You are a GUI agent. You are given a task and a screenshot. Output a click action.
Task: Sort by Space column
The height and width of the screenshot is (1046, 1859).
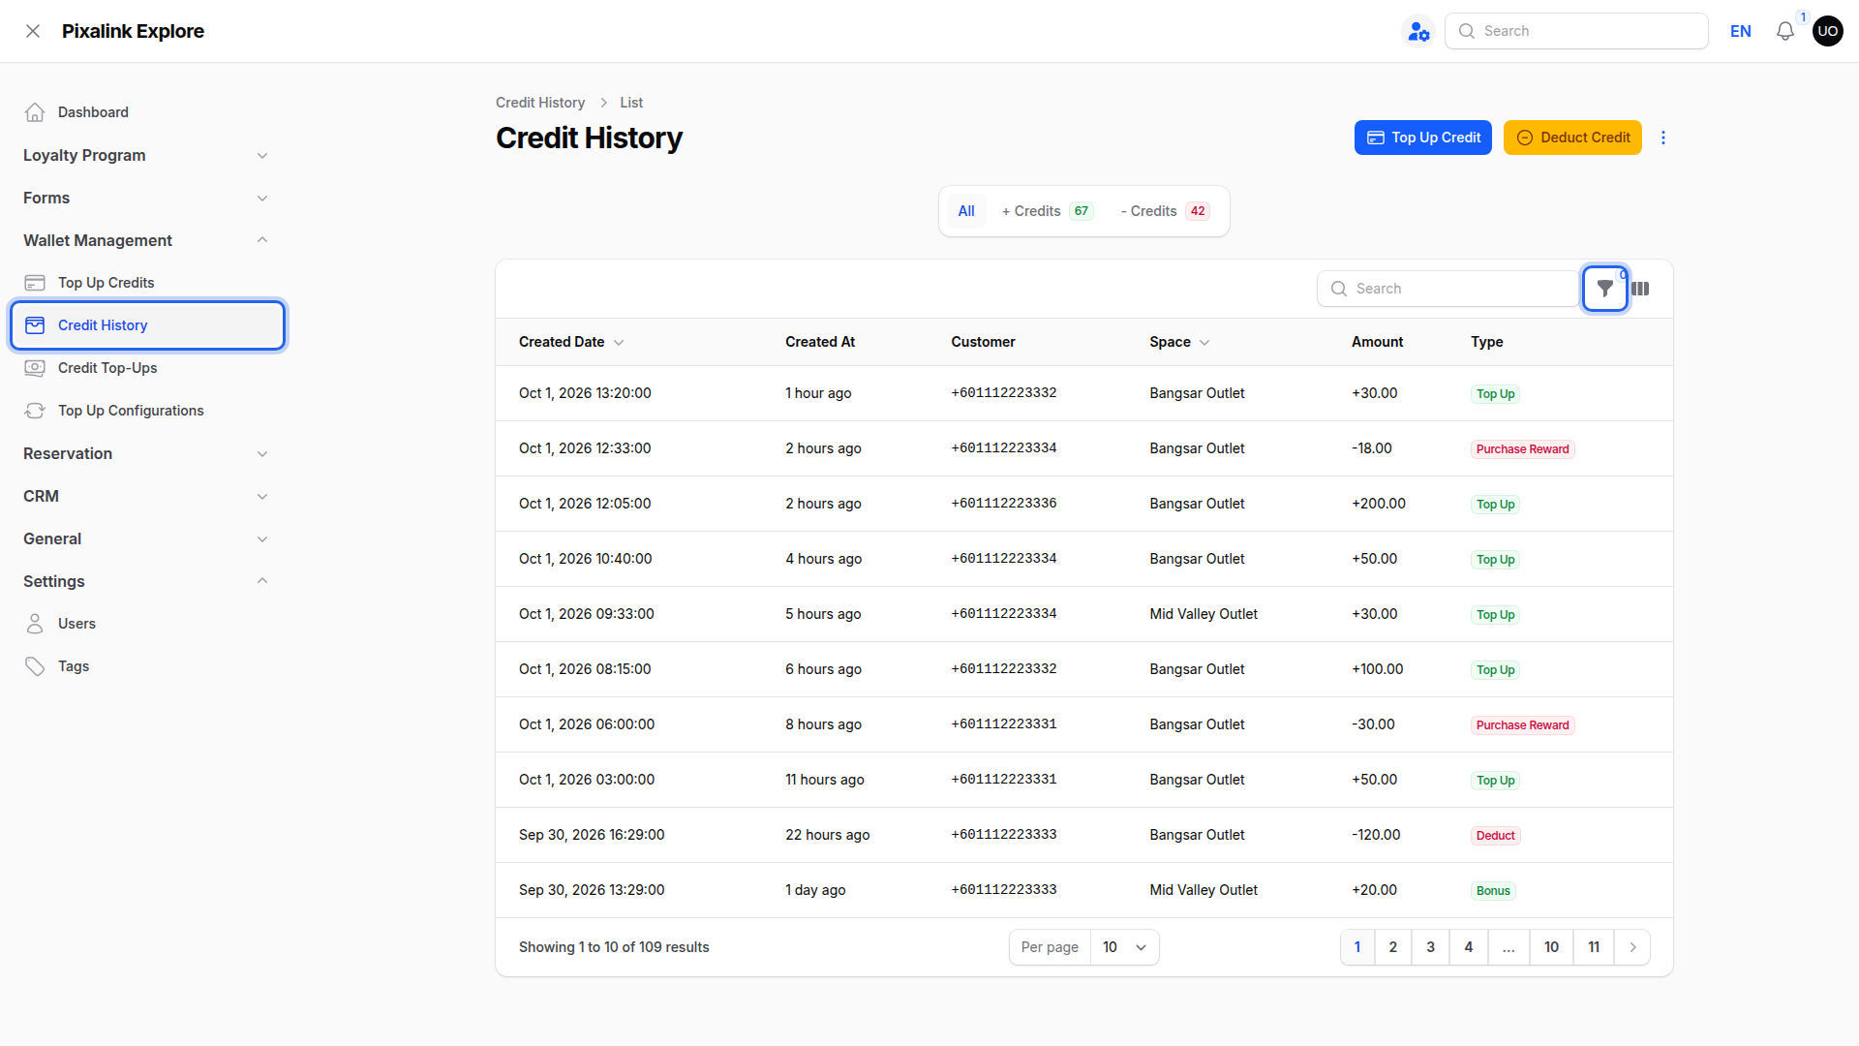point(1179,342)
